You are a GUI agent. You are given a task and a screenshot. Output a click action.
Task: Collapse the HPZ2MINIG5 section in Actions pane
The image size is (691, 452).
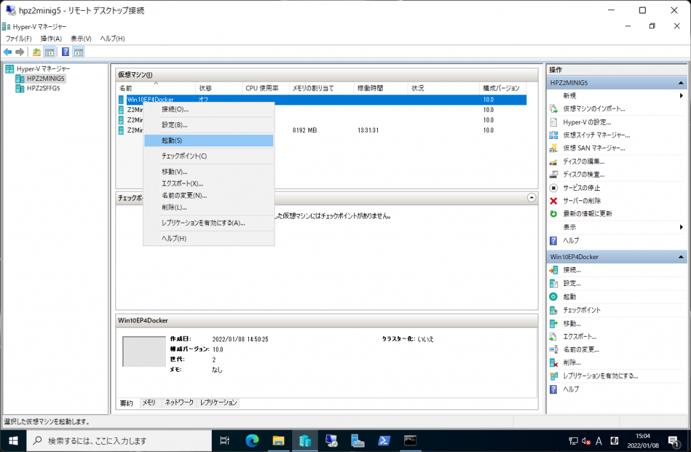[682, 83]
